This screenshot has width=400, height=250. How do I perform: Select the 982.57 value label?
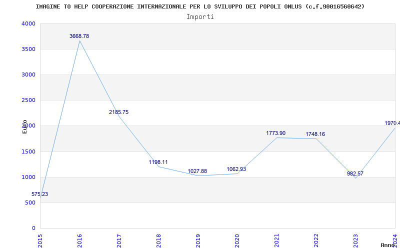(x=355, y=173)
